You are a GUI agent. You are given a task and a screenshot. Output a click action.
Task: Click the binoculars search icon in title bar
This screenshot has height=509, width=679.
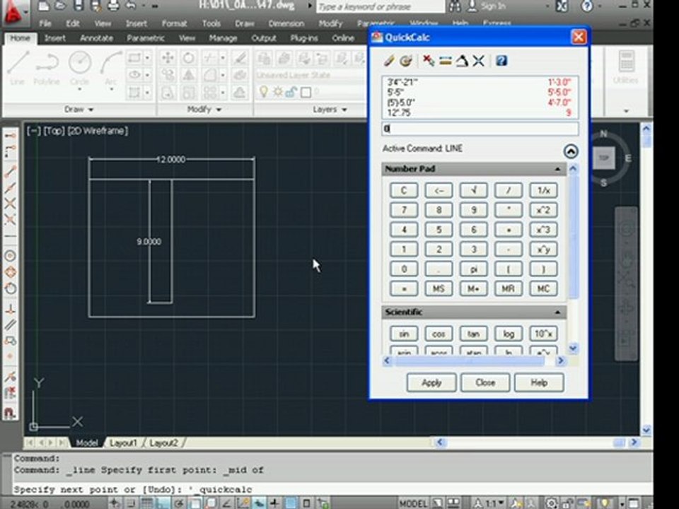point(455,6)
